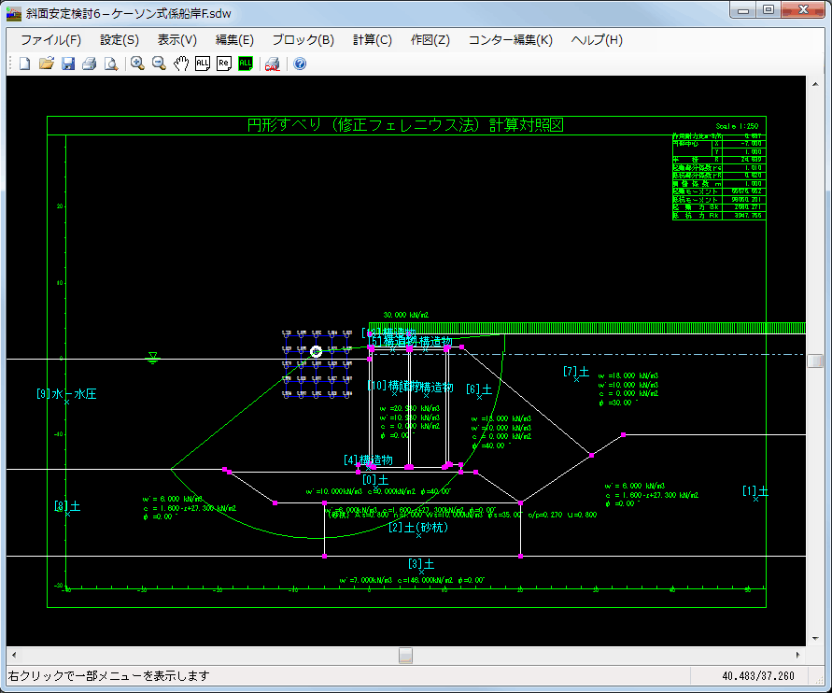
Task: Click the Re redraw icon
Action: pos(224,64)
